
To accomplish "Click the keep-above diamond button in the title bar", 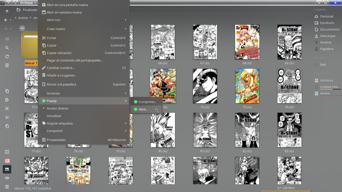I will tap(15, 2).
